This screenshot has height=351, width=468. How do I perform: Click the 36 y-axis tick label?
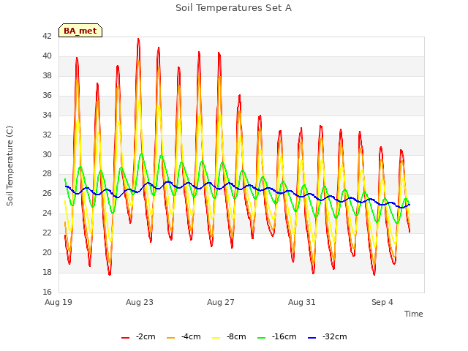(47, 95)
